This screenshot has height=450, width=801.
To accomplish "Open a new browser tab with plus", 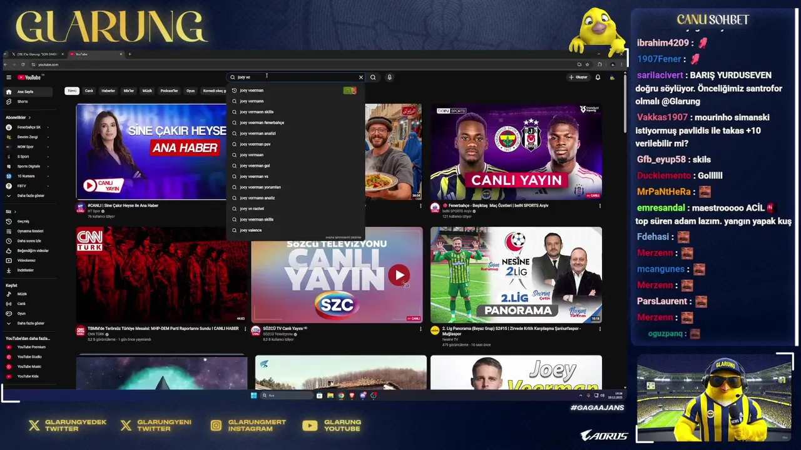I will click(130, 54).
